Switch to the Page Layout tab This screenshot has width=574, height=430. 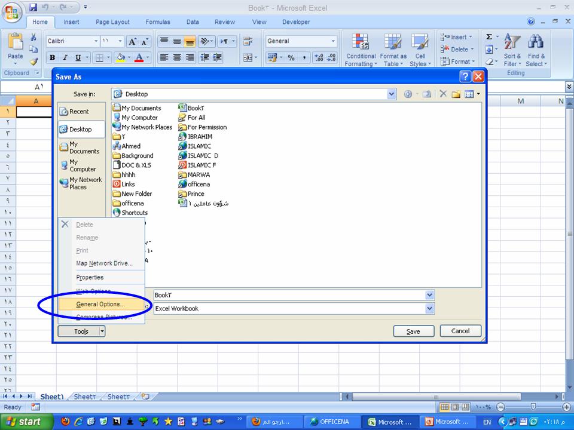(x=112, y=22)
